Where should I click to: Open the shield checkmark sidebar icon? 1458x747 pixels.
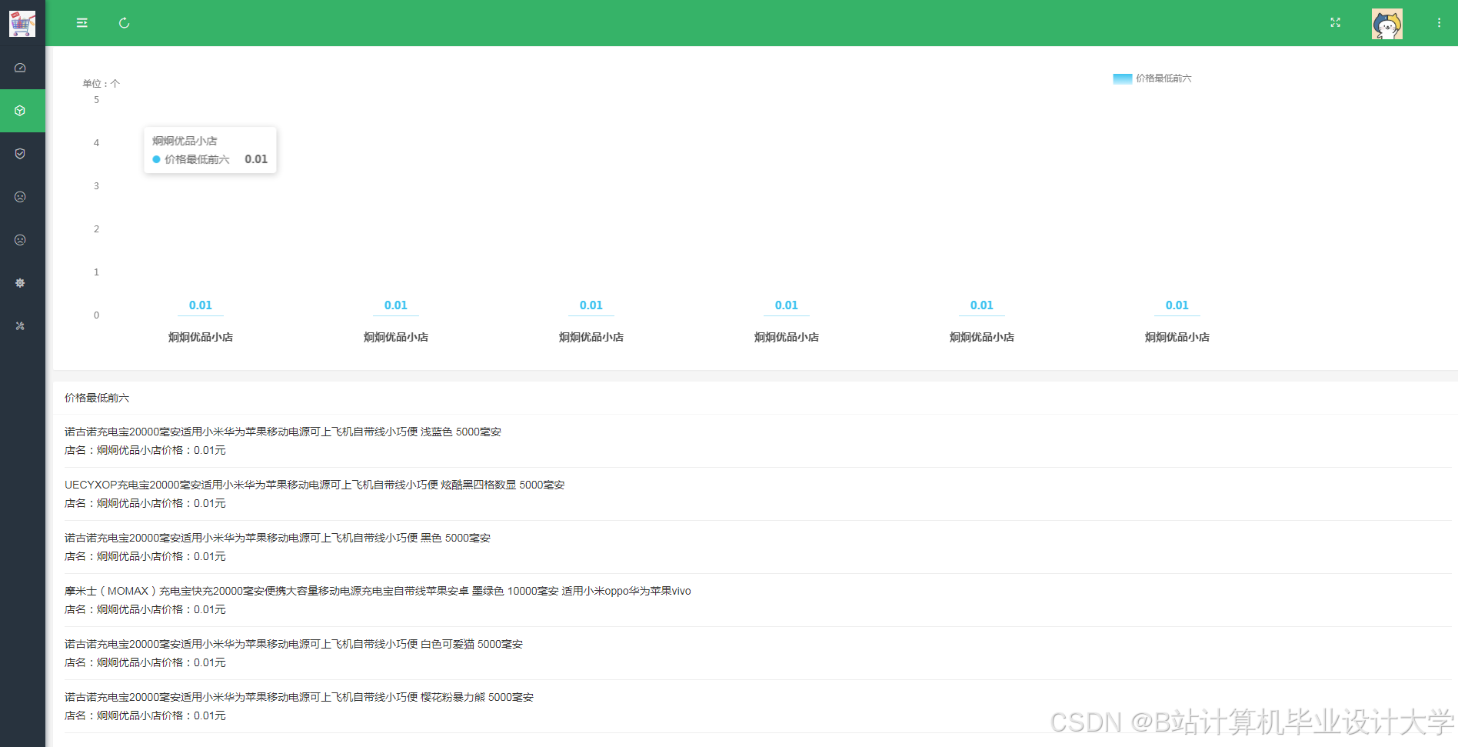(x=20, y=154)
